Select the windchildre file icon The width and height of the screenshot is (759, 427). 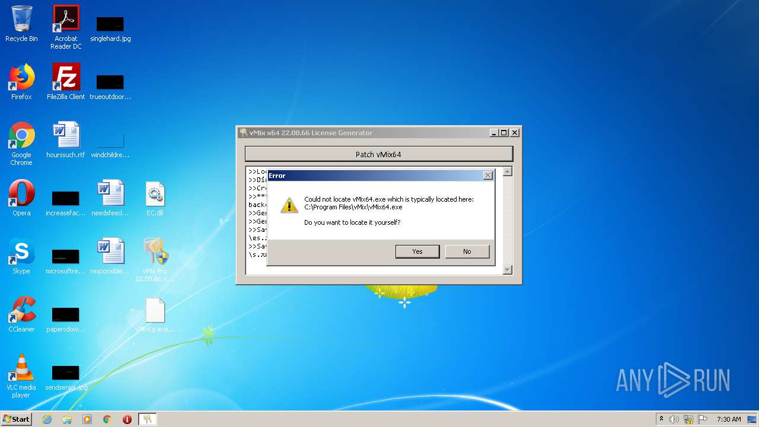(110, 145)
